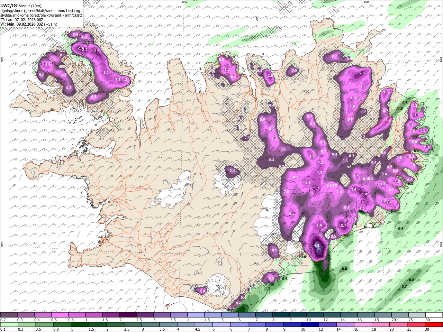This screenshot has height=332, width=443.
Task: Click the '0.1' label in the bottom legend row
Action: coord(3,329)
